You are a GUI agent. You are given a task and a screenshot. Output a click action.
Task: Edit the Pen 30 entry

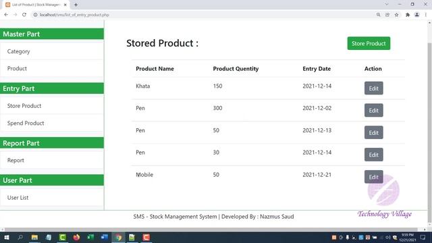coord(373,155)
